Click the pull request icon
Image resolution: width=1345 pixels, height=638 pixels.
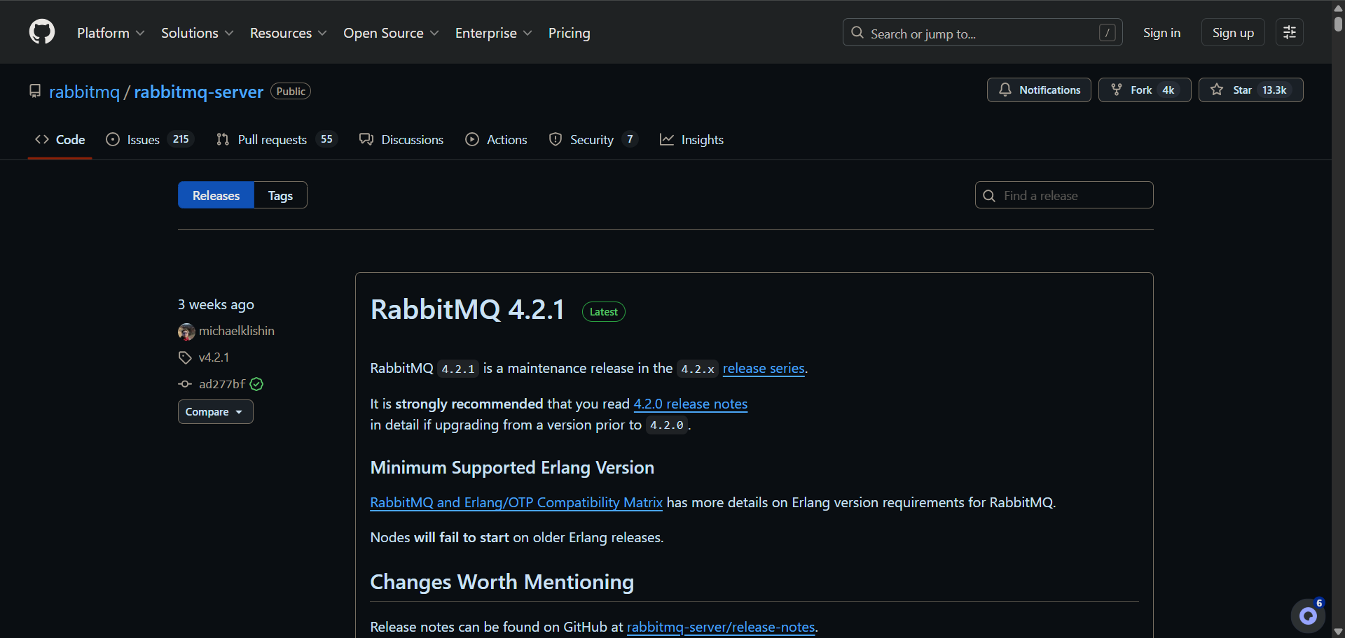(223, 139)
